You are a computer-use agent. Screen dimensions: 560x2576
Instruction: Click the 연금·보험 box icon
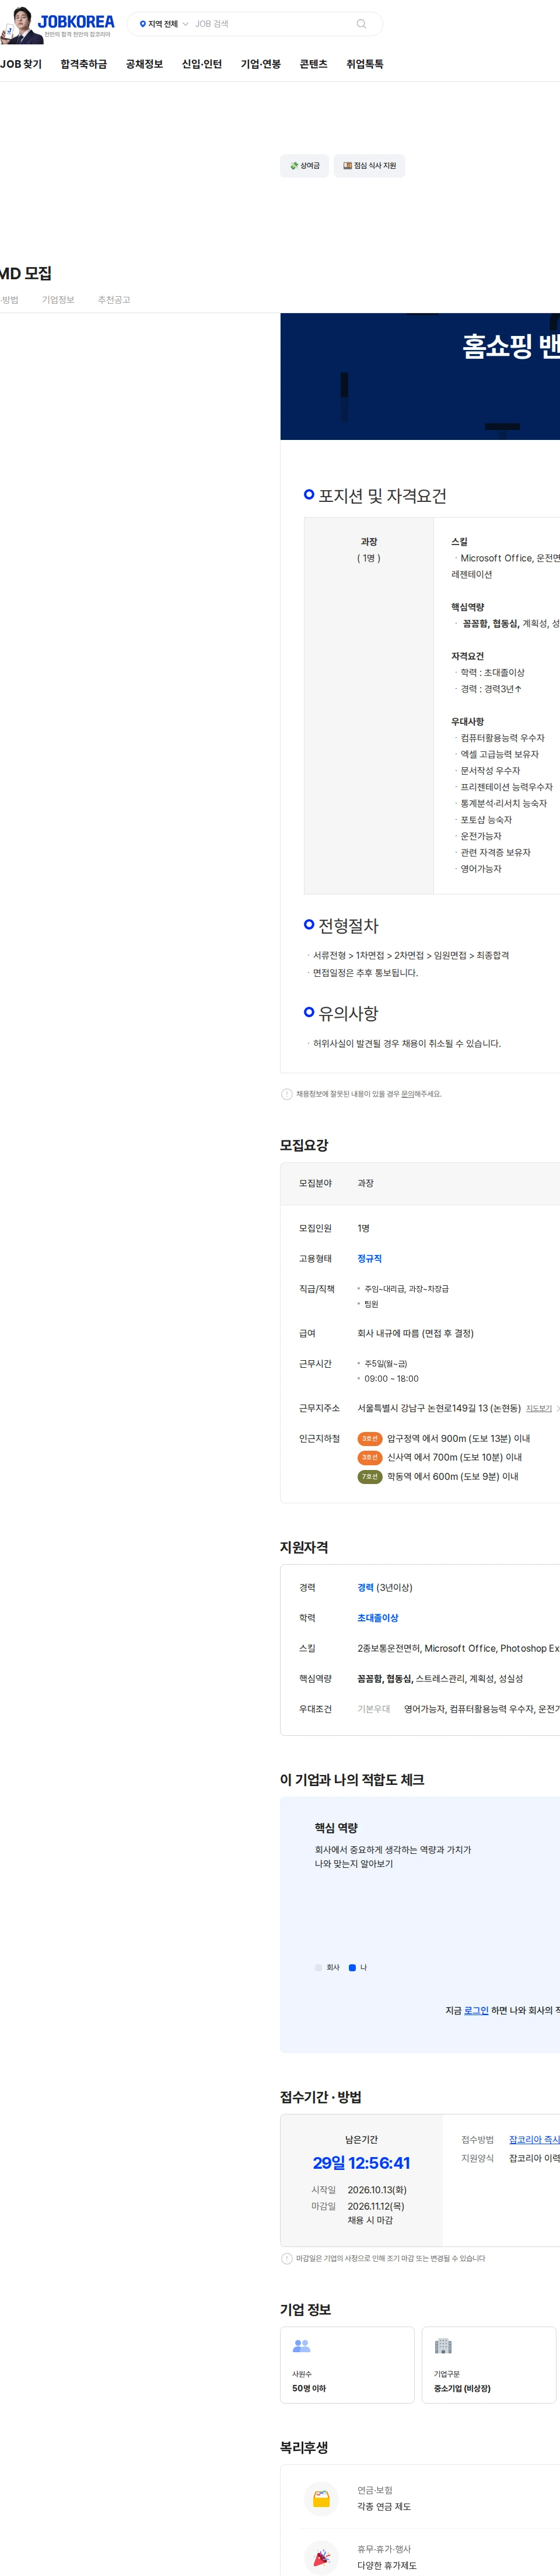(x=321, y=2498)
